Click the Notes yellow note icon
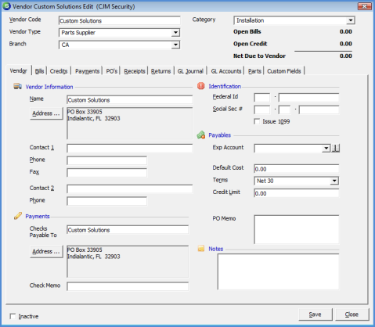375x327 pixels. [x=201, y=249]
